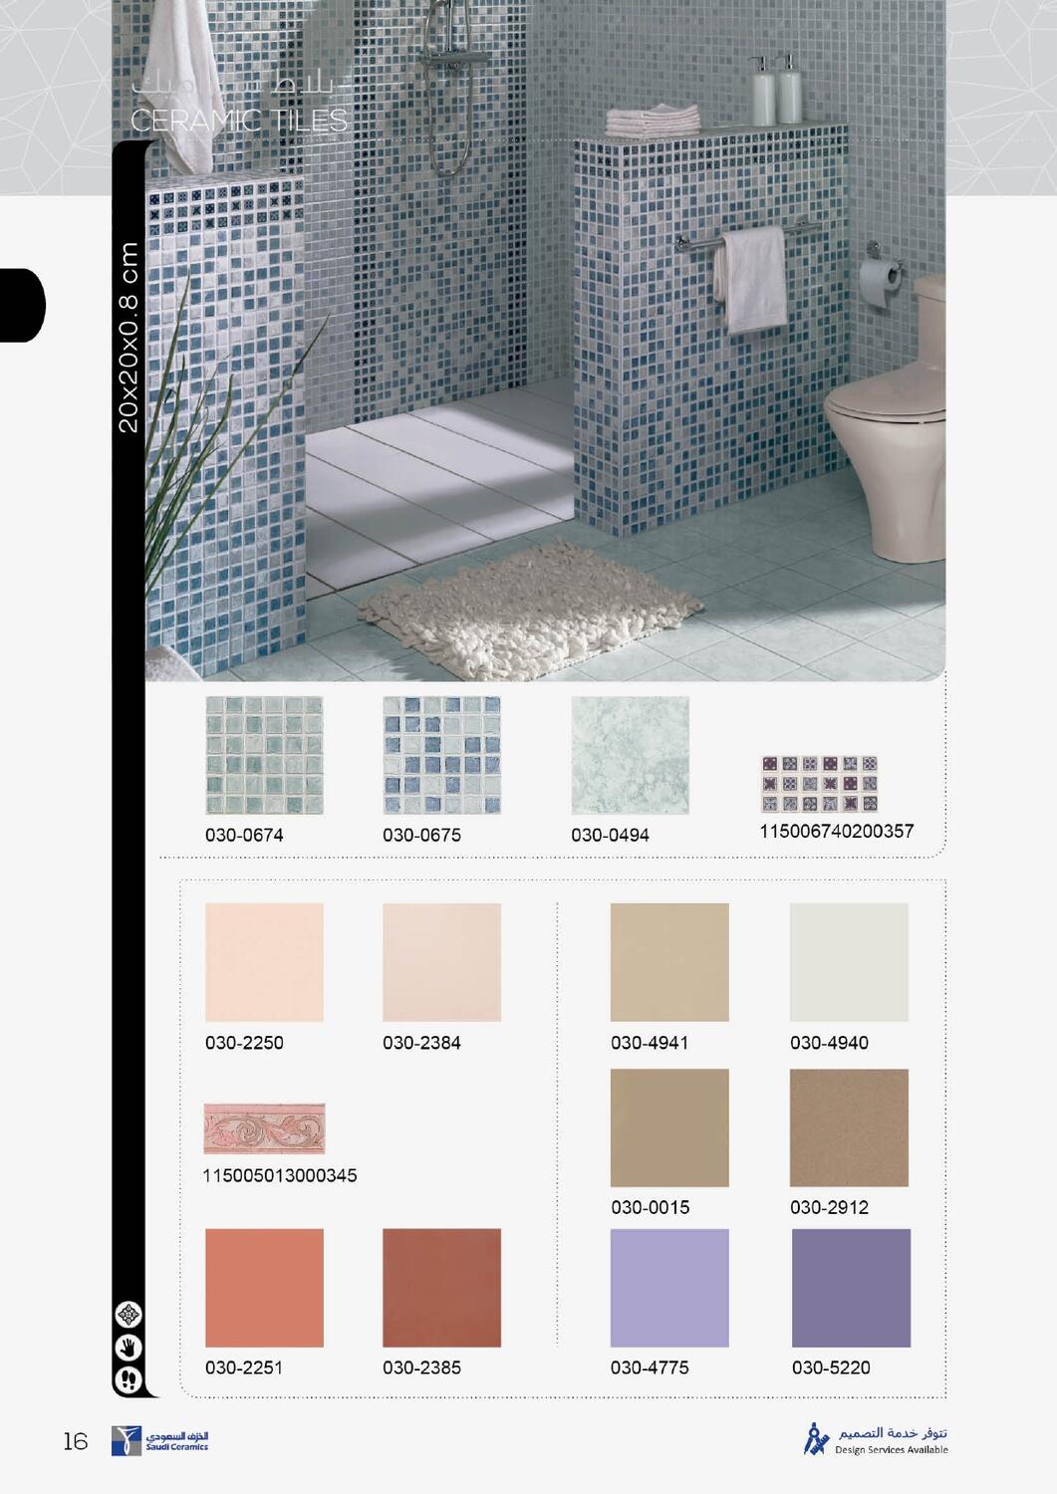Click the footprint icon in the black sidebar
Viewport: 1057px width, 1494px height.
click(x=130, y=1378)
